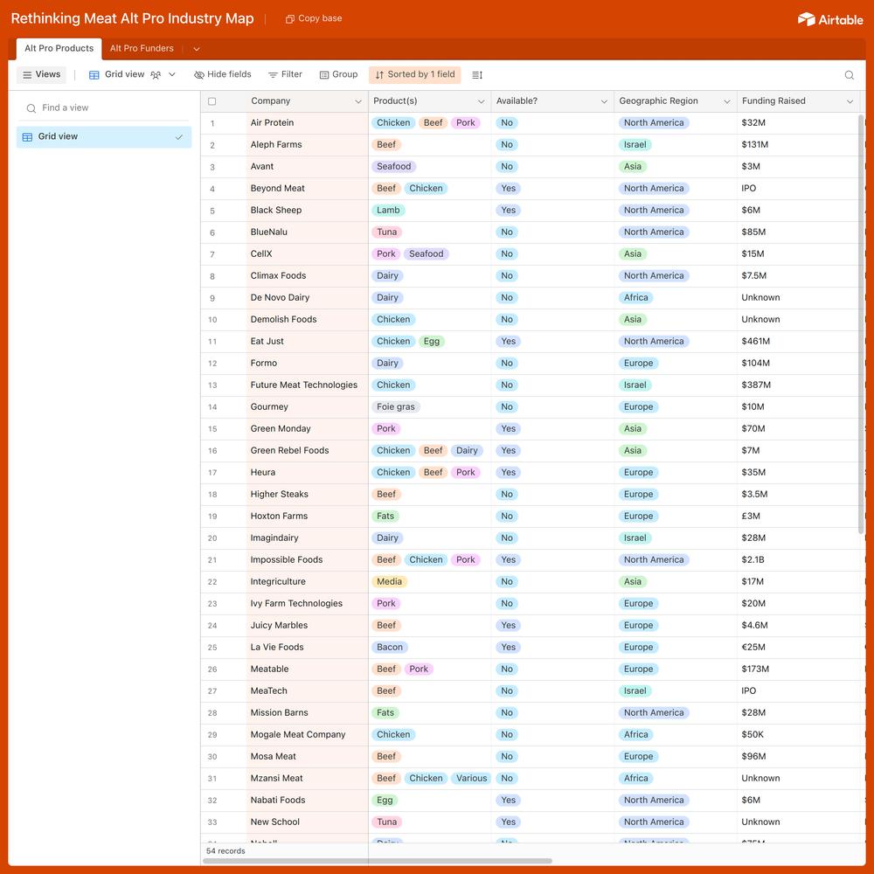Open search with the magnifier icon
This screenshot has width=874, height=874.
(849, 74)
